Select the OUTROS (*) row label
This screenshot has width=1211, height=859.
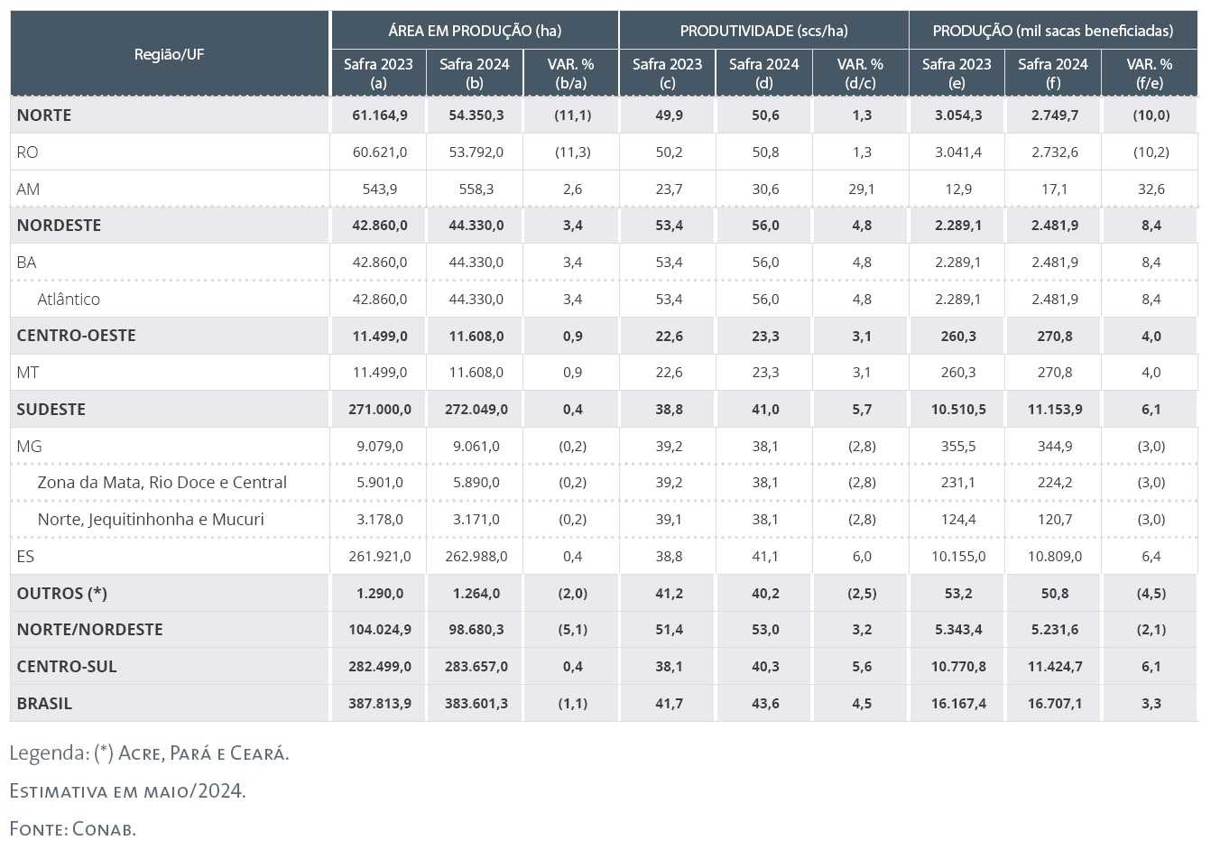(x=61, y=593)
